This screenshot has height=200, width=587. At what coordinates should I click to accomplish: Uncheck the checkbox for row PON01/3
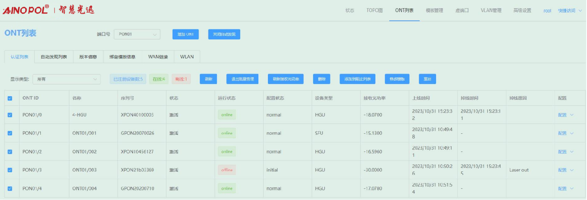coord(10,170)
